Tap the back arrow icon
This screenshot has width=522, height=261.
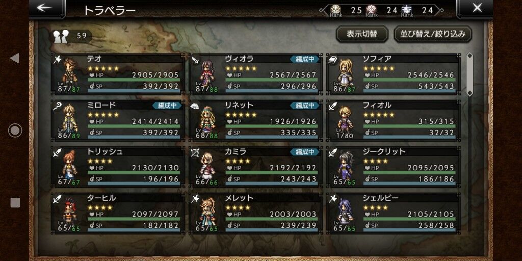tap(44, 8)
